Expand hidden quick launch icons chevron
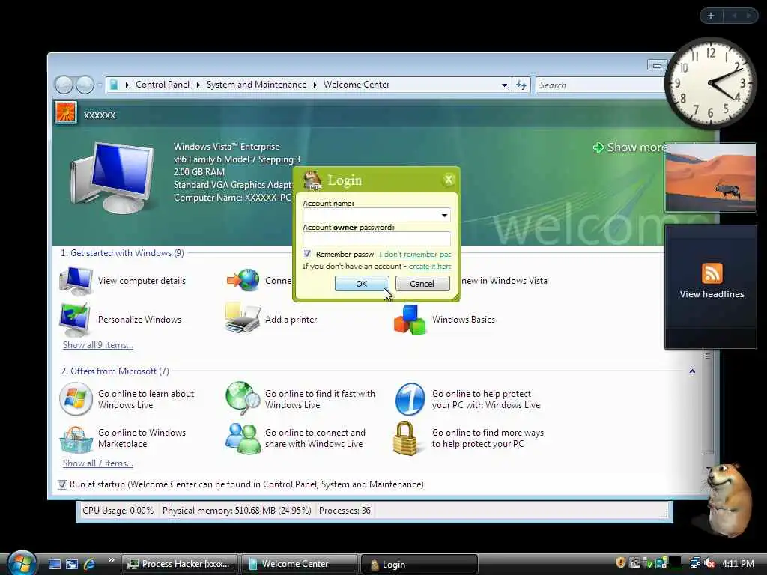The width and height of the screenshot is (767, 575). point(111,560)
